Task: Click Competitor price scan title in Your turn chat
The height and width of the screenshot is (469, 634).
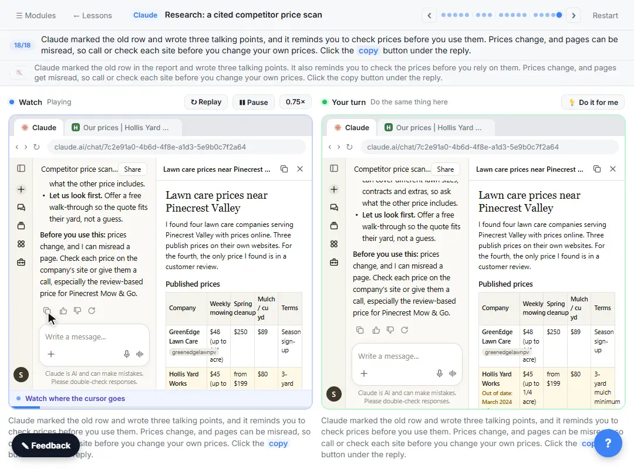Action: [392, 169]
